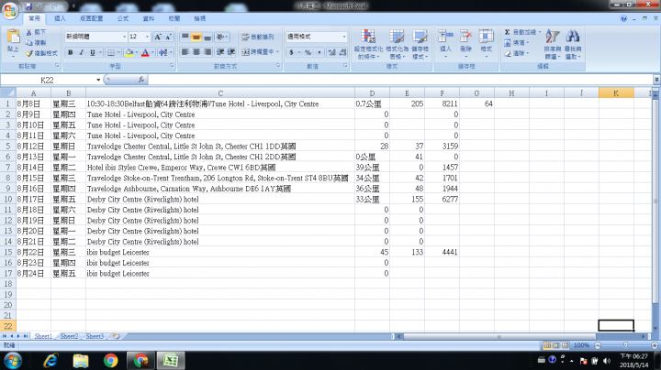This screenshot has height=370, width=661.
Task: Switch to Sheet3 worksheet tab
Action: point(95,336)
